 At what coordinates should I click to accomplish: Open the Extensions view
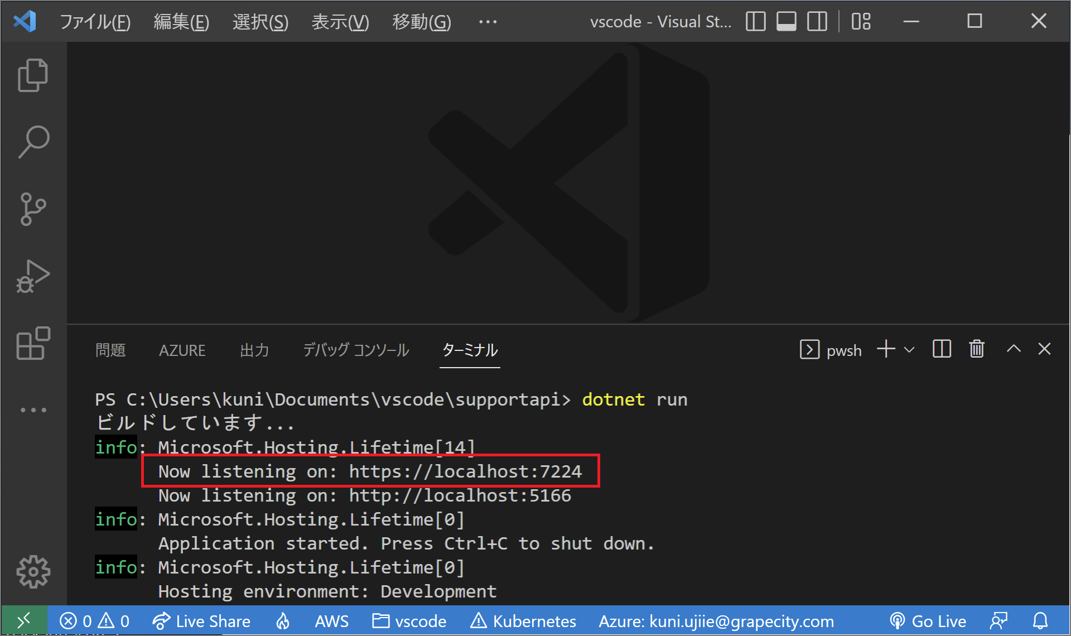[x=33, y=343]
